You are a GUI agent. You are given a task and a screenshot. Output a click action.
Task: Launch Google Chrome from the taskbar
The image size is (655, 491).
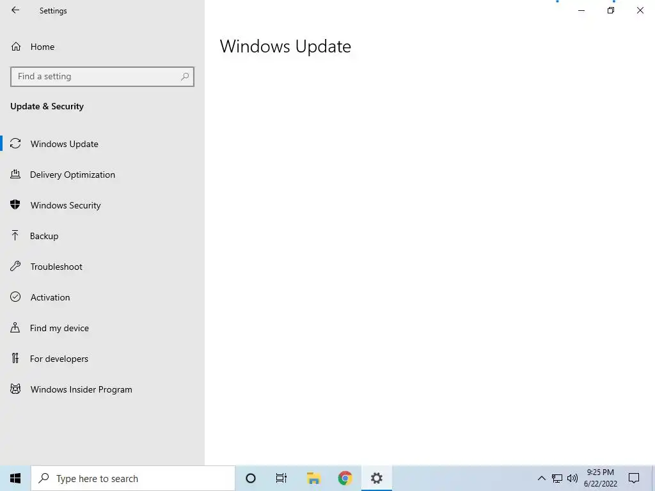(x=345, y=478)
